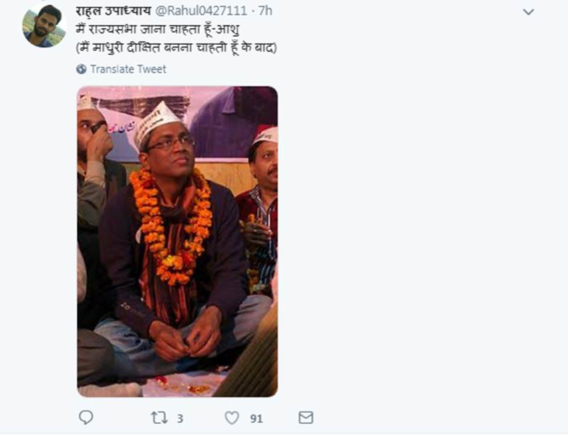Click the marigold garland in the attached photo
The width and height of the screenshot is (568, 436).
[x=154, y=220]
